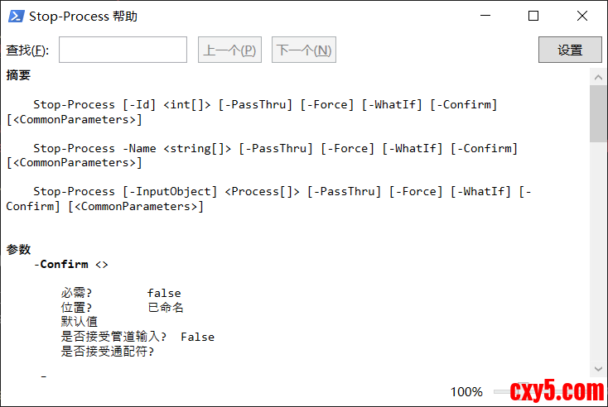Click the 参数 section heading
The height and width of the screenshot is (407, 608).
(18, 249)
